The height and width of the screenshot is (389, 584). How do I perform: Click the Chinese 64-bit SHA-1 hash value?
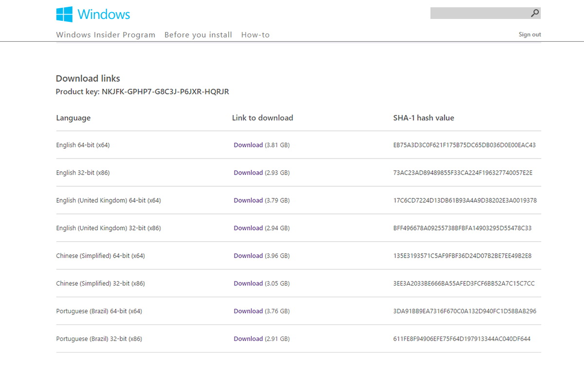point(462,256)
